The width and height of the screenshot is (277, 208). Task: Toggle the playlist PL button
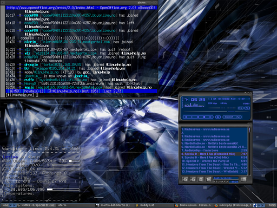click(x=247, y=108)
